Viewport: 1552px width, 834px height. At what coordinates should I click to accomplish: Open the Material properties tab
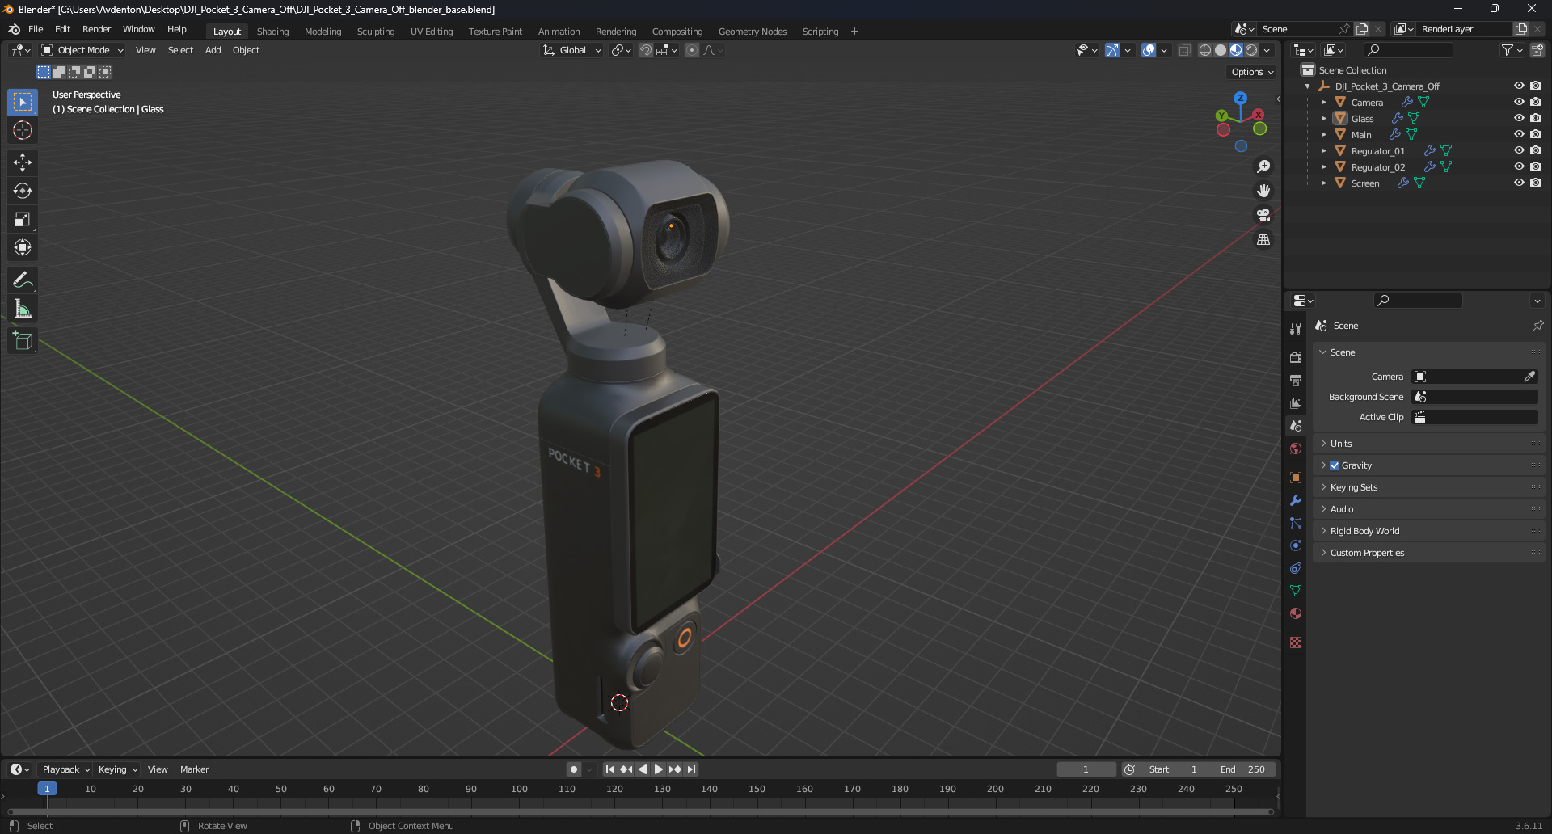pos(1296,613)
